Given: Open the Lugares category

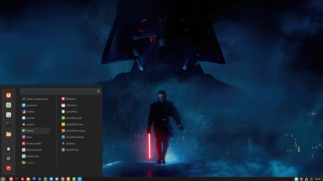Looking at the screenshot, I should click(x=35, y=163).
